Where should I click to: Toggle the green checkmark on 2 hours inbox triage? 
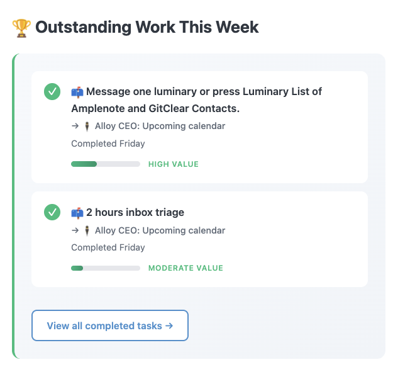(52, 212)
